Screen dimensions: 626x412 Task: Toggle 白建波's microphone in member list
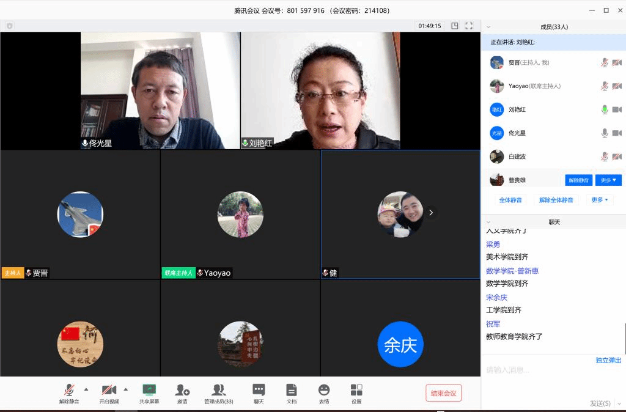pyautogui.click(x=605, y=157)
